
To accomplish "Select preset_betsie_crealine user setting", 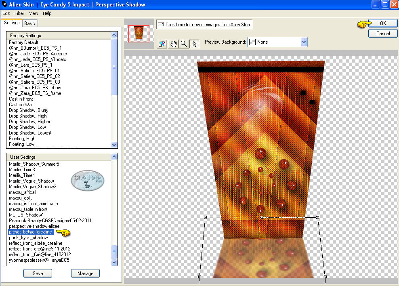I will coord(31,232).
